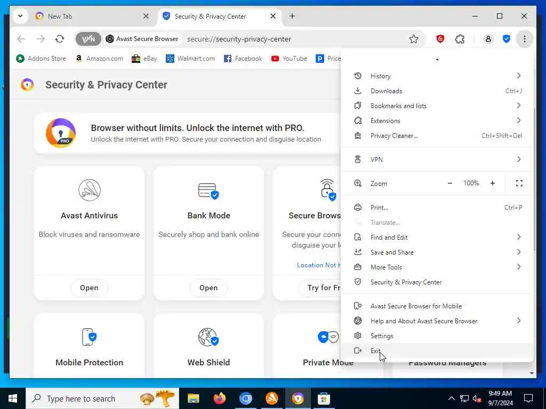Screen dimensions: 546x409
Task: Expand the VPN submenu arrow
Action: (x=519, y=159)
